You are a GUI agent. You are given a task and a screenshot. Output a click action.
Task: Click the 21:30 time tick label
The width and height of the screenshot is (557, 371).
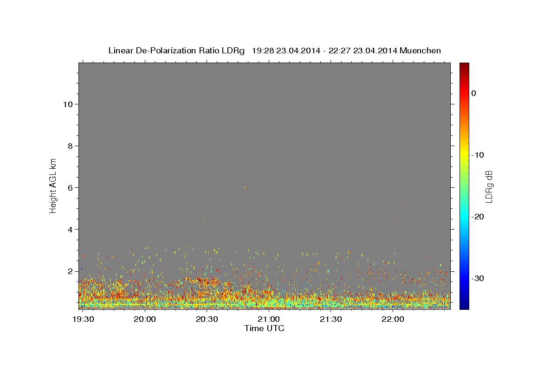click(330, 320)
